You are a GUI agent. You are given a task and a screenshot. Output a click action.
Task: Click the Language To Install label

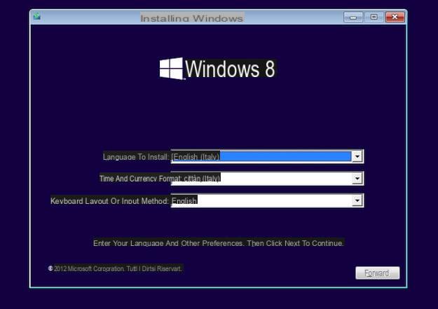tap(136, 157)
